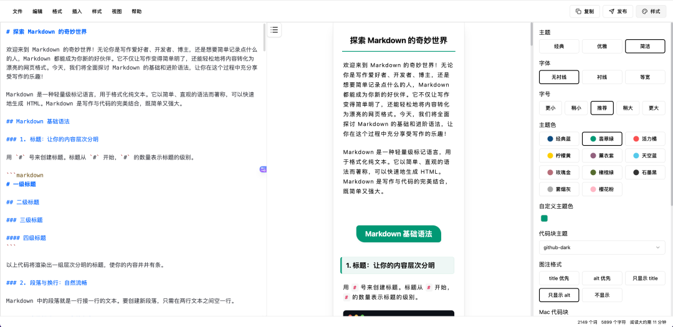Image resolution: width=673 pixels, height=327 pixels.
Task: Click the 发布 publish button
Action: [x=618, y=11]
